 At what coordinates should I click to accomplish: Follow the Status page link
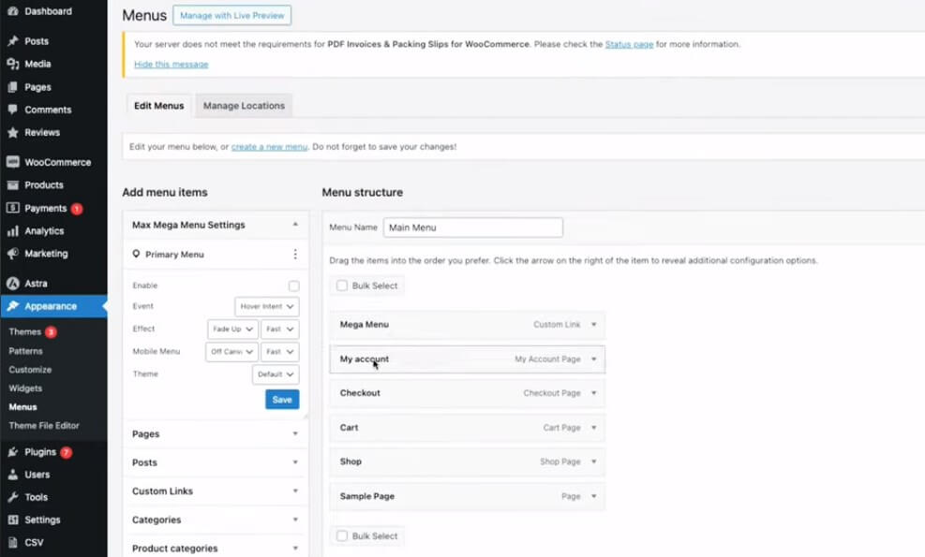pyautogui.click(x=629, y=44)
